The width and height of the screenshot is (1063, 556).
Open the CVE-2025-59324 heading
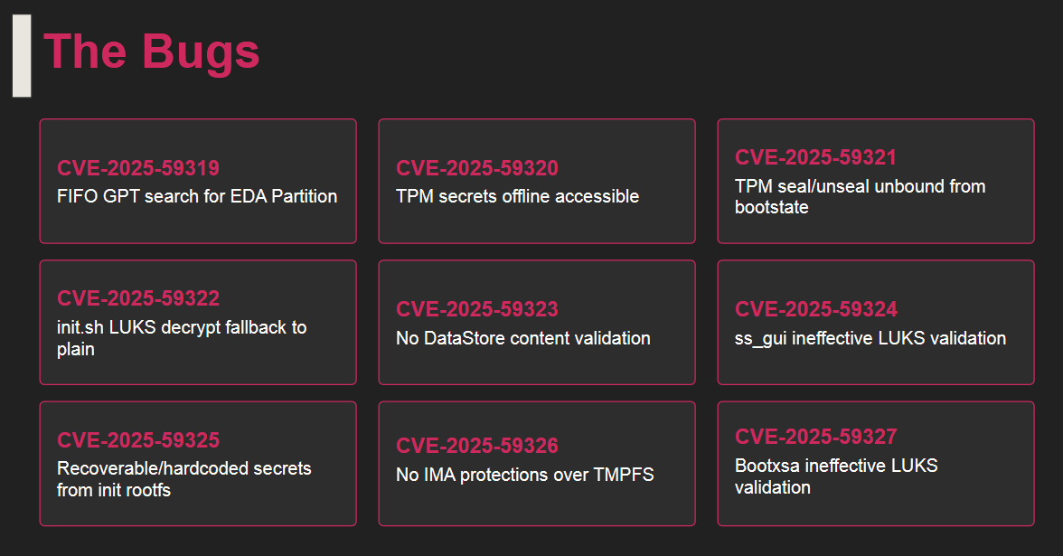pos(816,309)
